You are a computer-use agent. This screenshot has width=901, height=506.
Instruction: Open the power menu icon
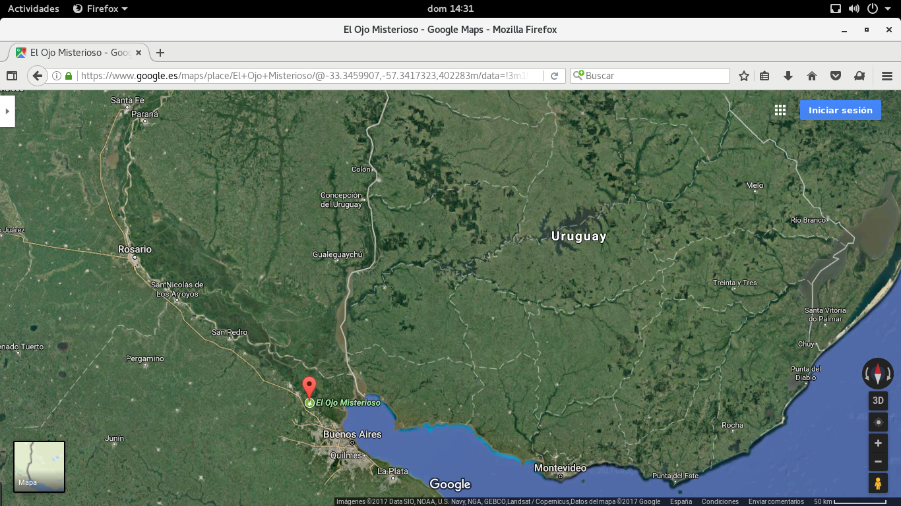pos(873,9)
